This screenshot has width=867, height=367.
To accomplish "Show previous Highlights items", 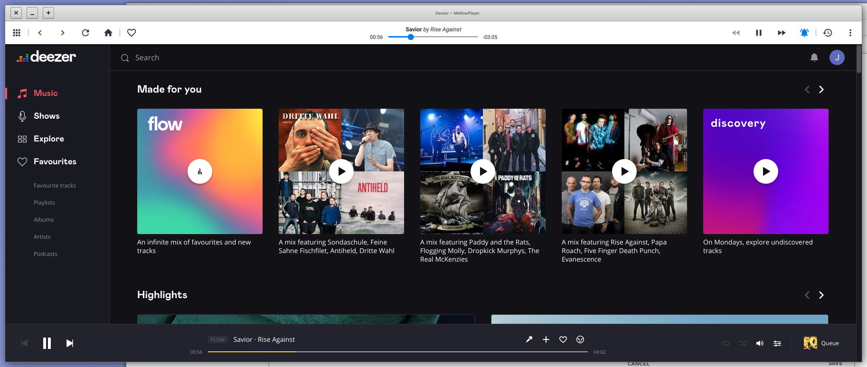I will [807, 295].
